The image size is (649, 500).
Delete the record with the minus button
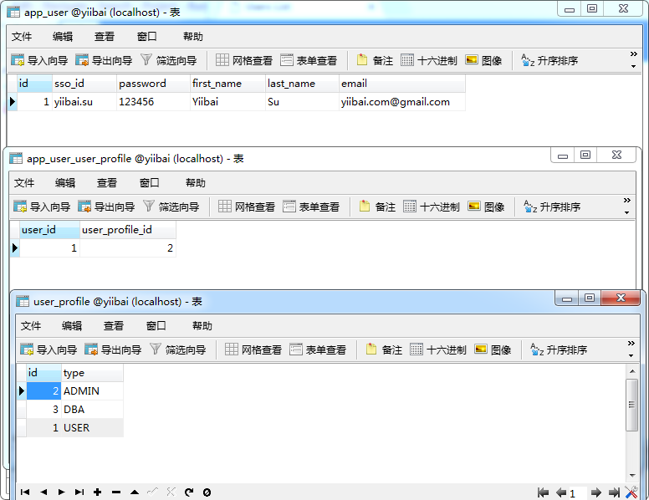(116, 492)
